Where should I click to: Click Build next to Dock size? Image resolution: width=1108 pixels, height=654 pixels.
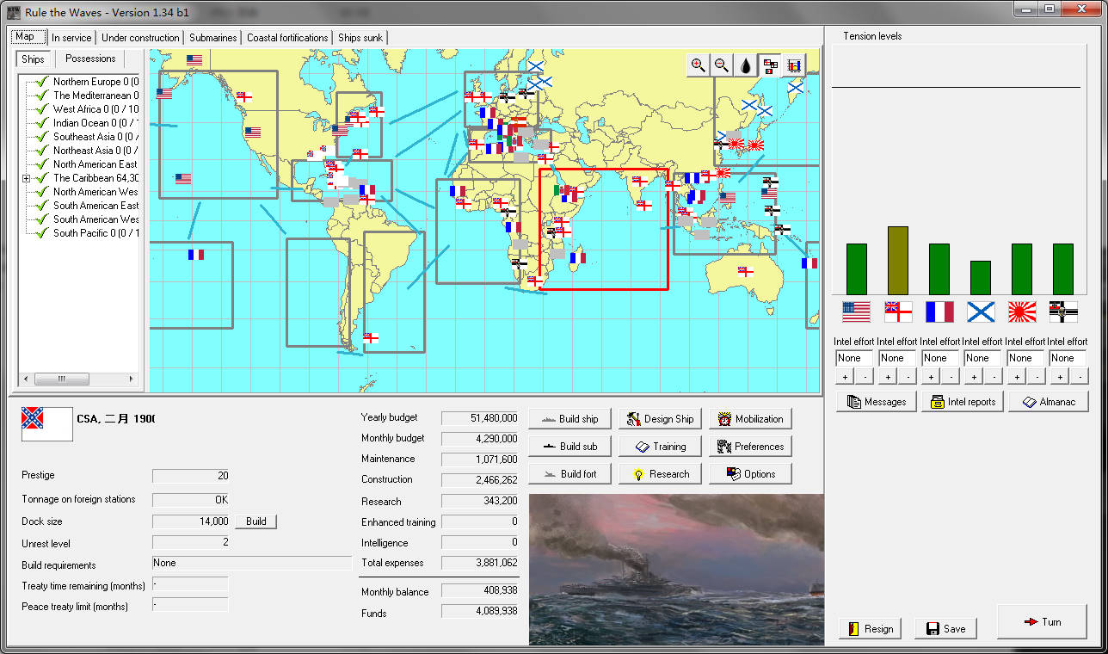pos(255,521)
